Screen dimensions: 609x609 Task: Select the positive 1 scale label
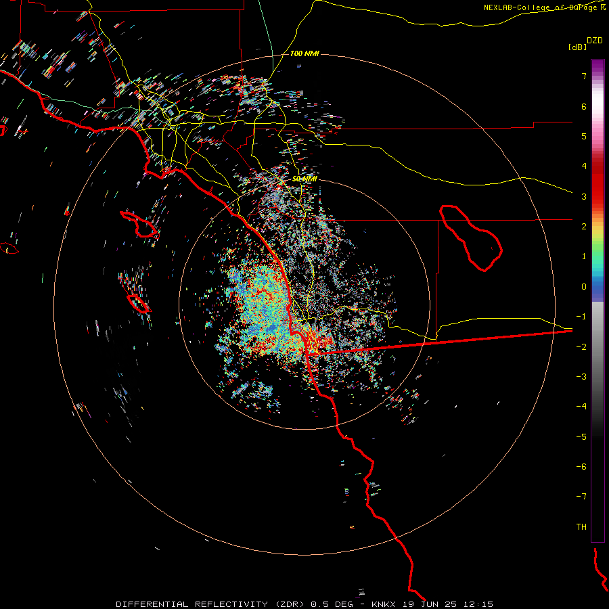tap(584, 256)
